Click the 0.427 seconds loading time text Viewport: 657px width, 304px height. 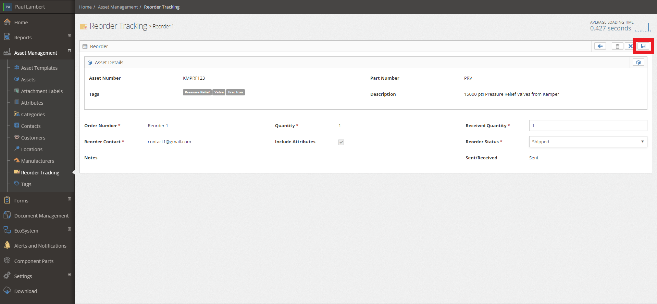(x=610, y=28)
